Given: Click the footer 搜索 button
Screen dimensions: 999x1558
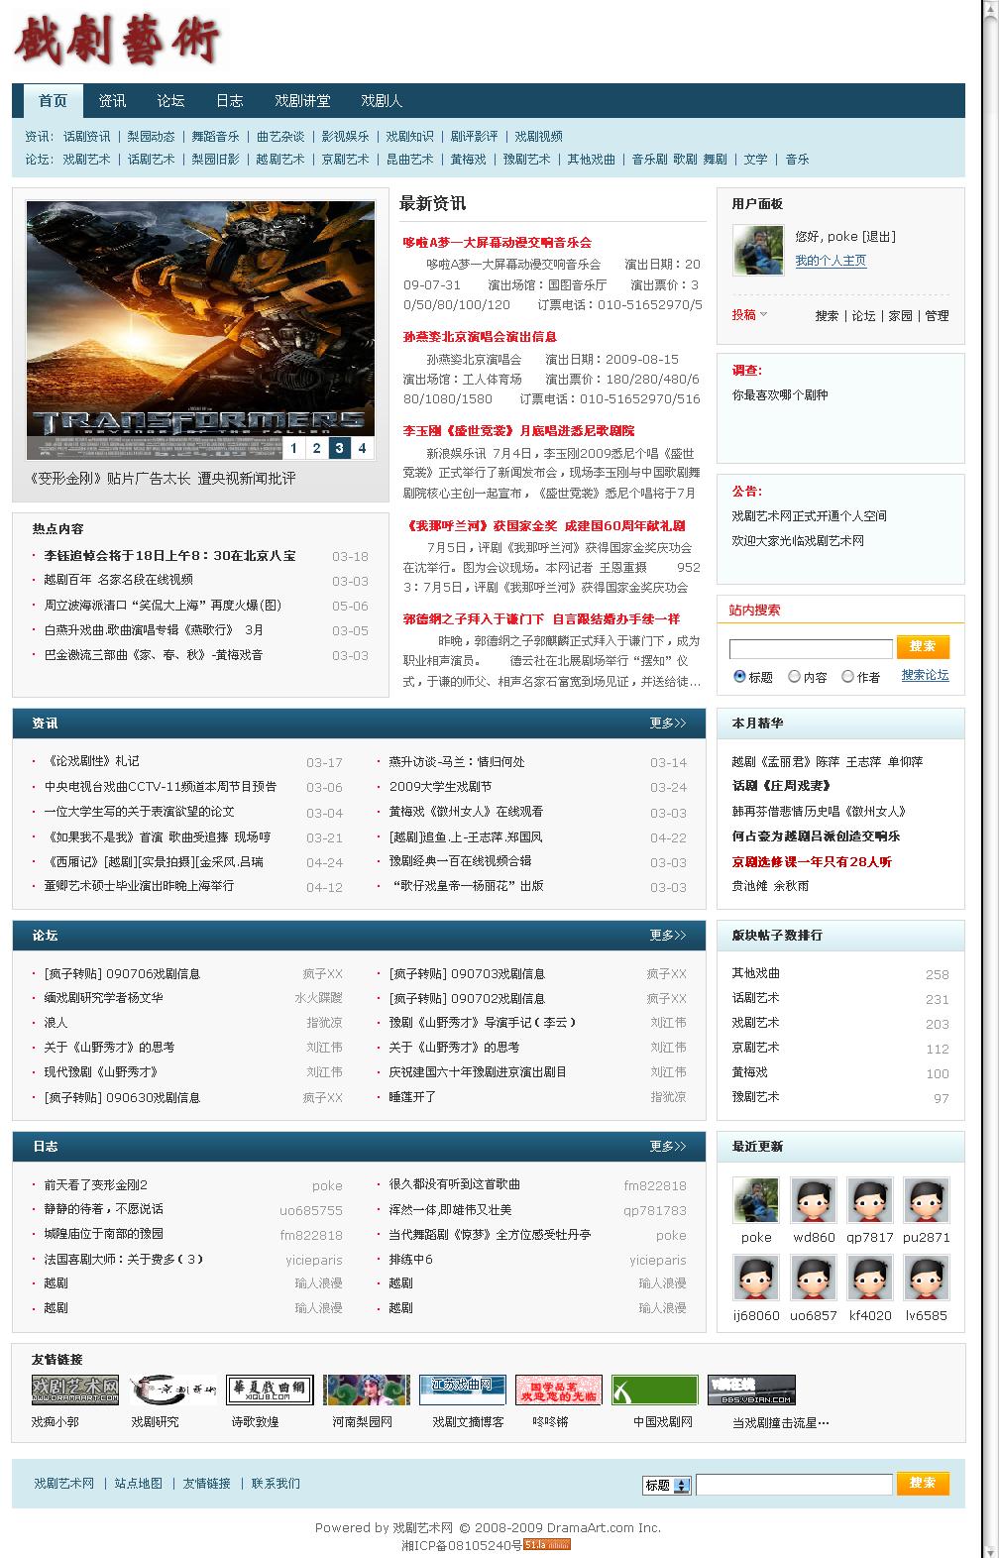Looking at the screenshot, I should [923, 1483].
